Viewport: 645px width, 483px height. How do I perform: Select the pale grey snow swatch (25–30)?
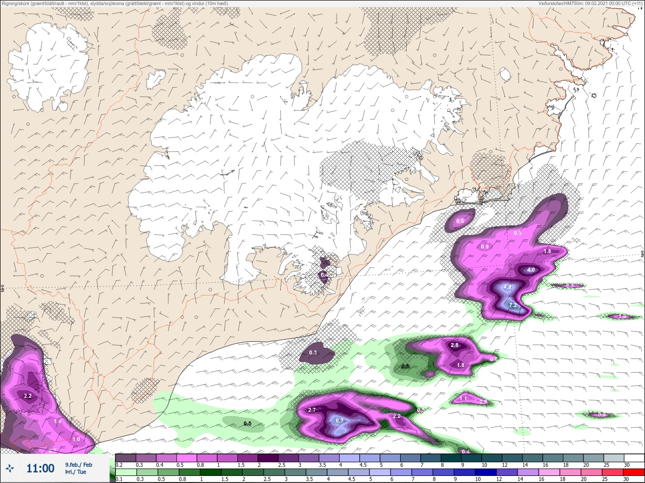(x=614, y=458)
